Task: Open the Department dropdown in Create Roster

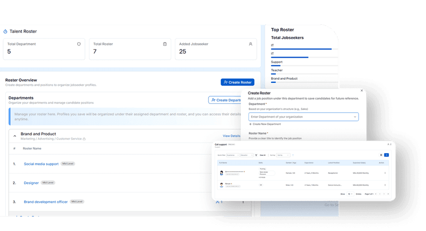Action: (x=304, y=117)
